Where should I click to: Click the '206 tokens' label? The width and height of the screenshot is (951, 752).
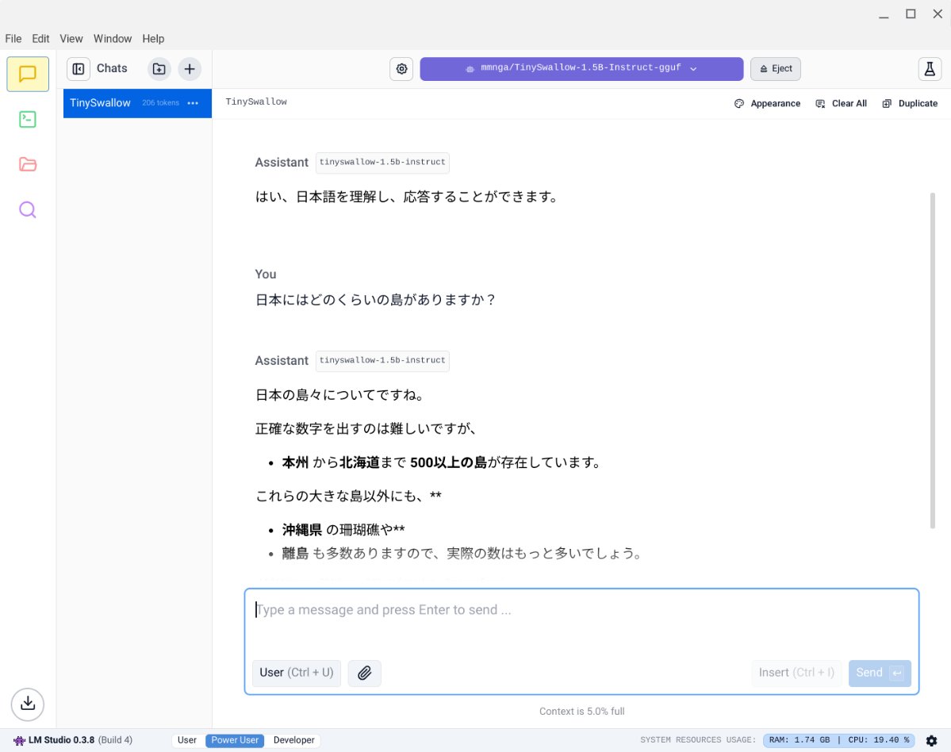(161, 103)
